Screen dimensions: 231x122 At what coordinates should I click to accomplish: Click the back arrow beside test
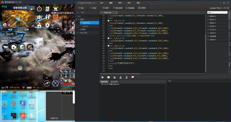[78, 13]
